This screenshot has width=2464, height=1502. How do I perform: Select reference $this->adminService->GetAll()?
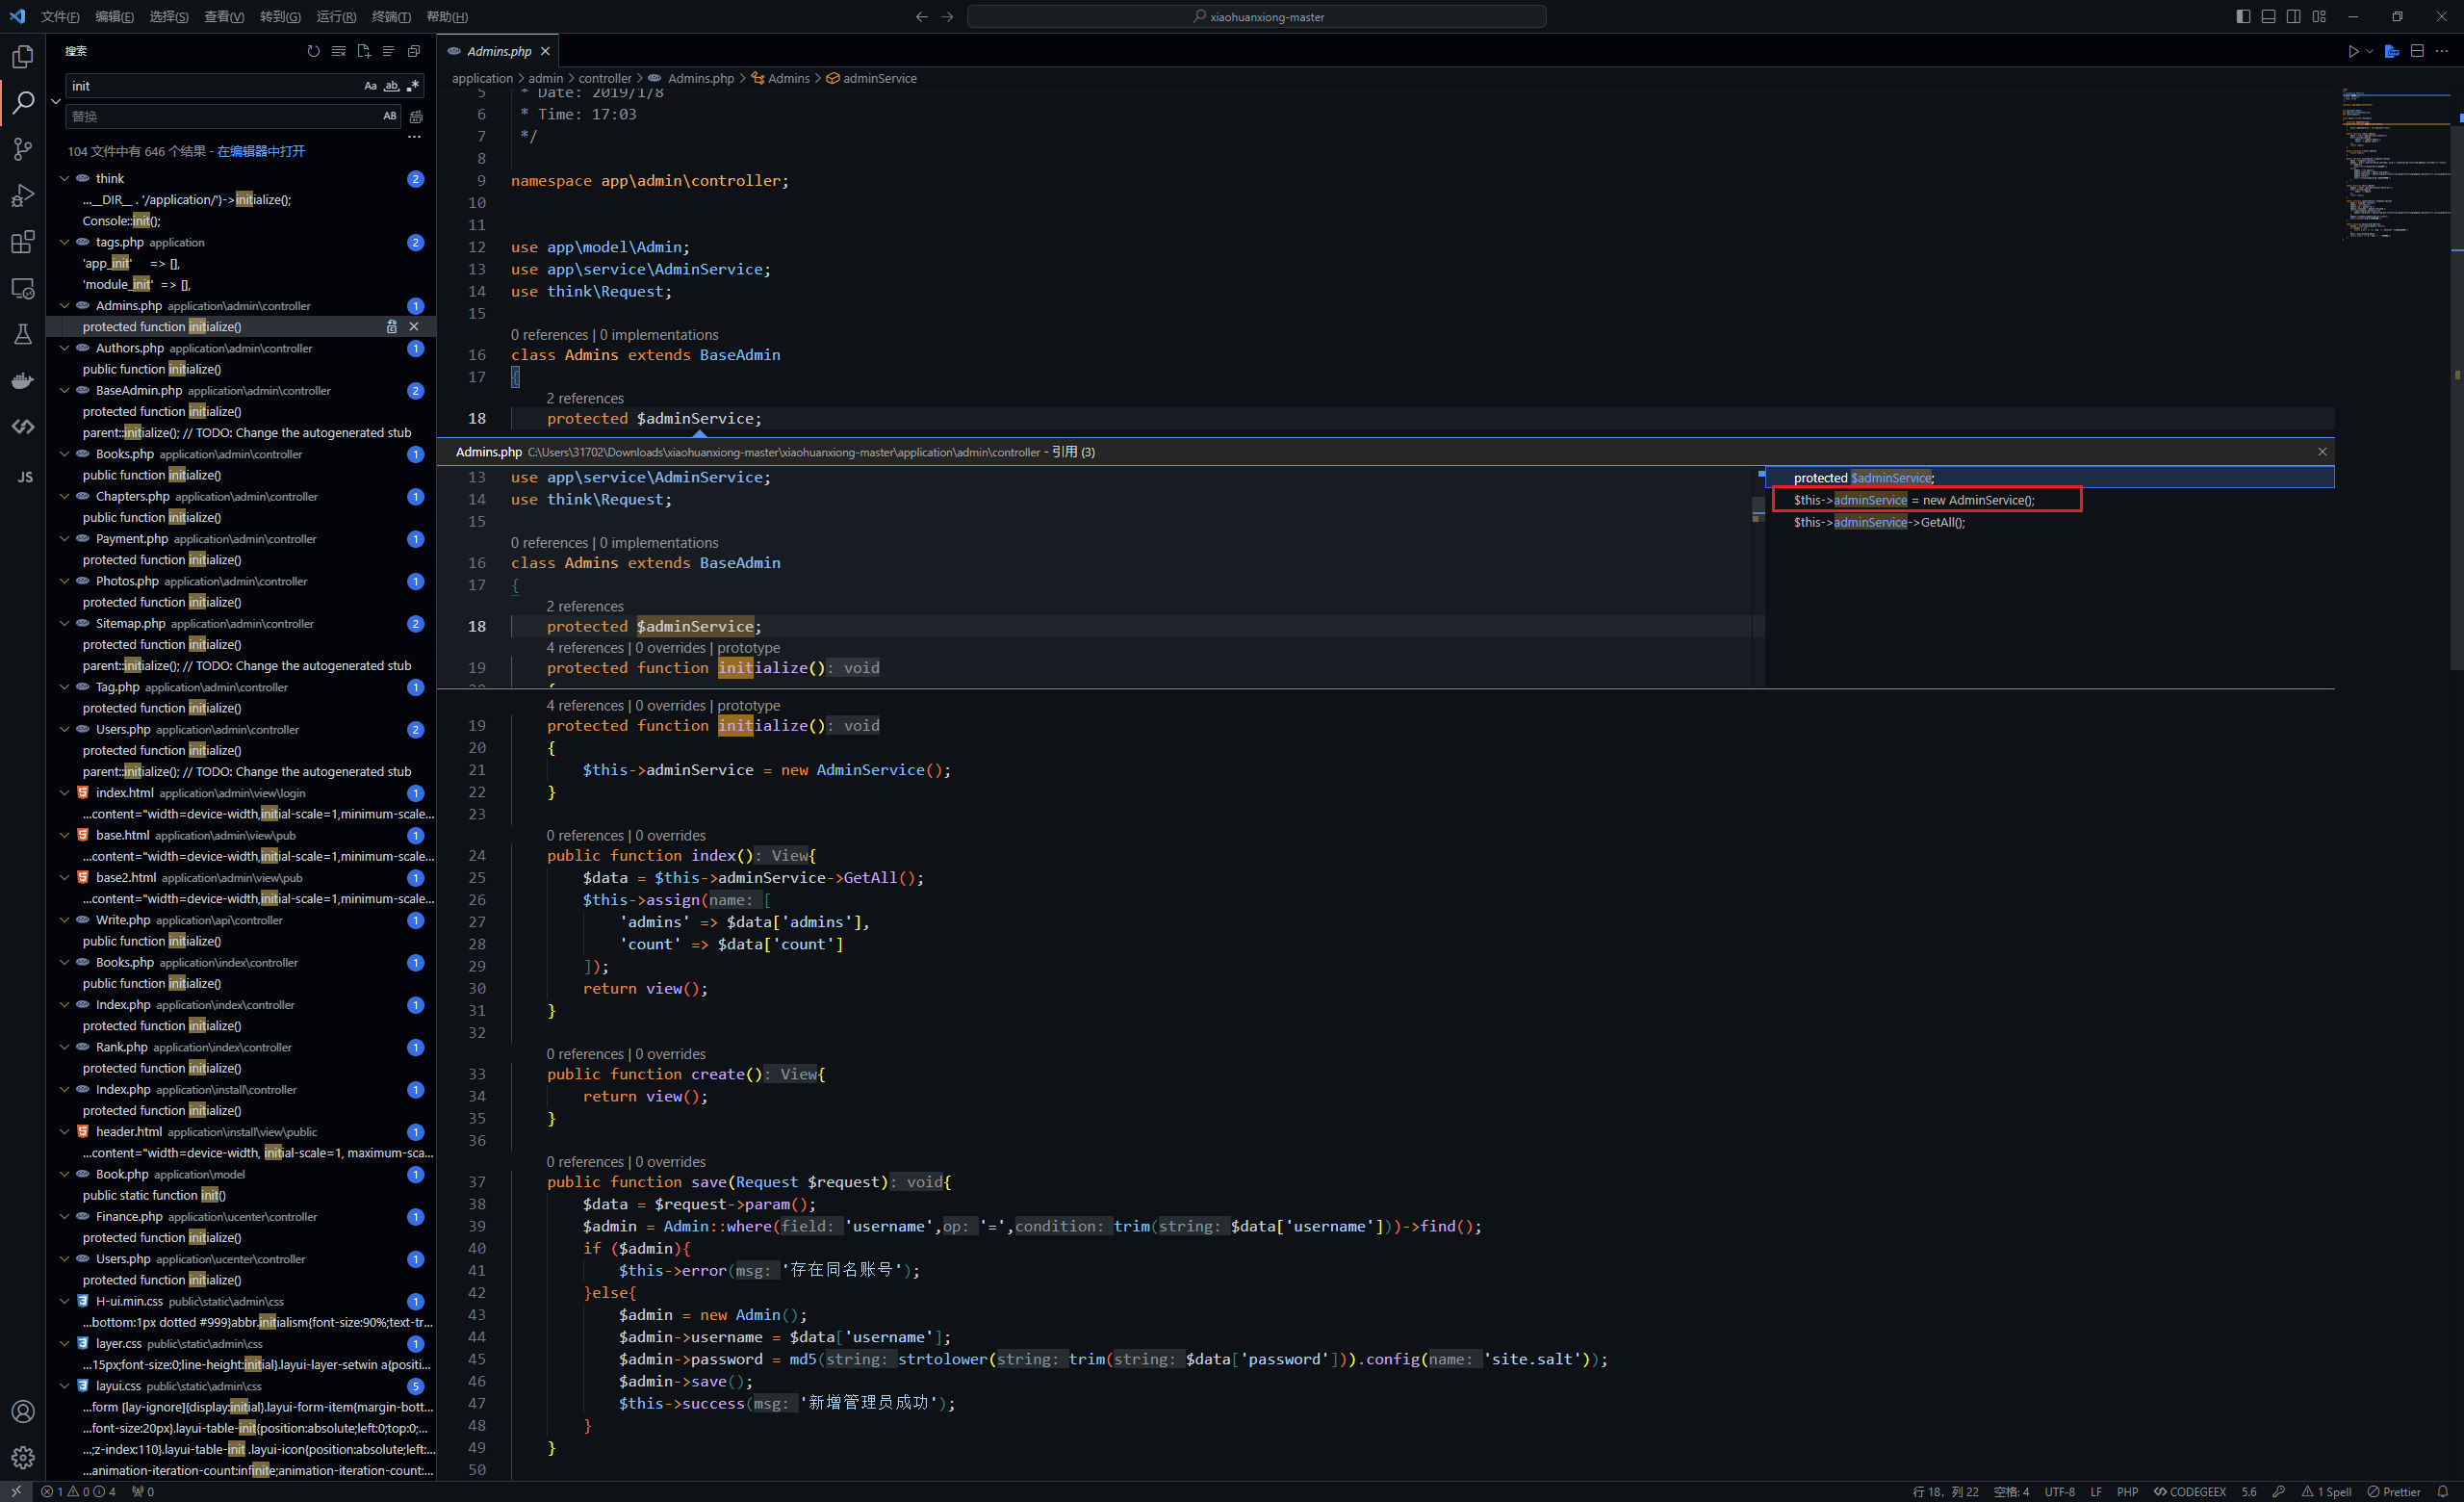(x=1878, y=522)
